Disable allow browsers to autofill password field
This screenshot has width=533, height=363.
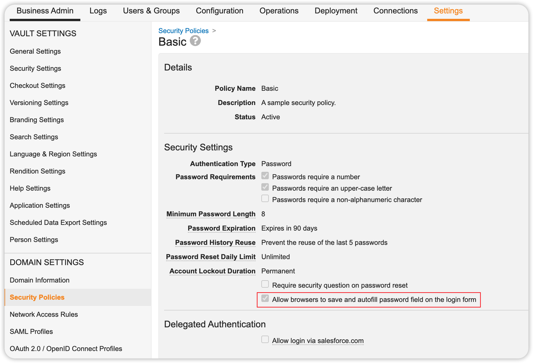pyautogui.click(x=265, y=299)
